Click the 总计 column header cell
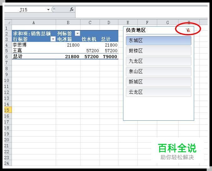This screenshot has height=171, width=212. [x=109, y=39]
